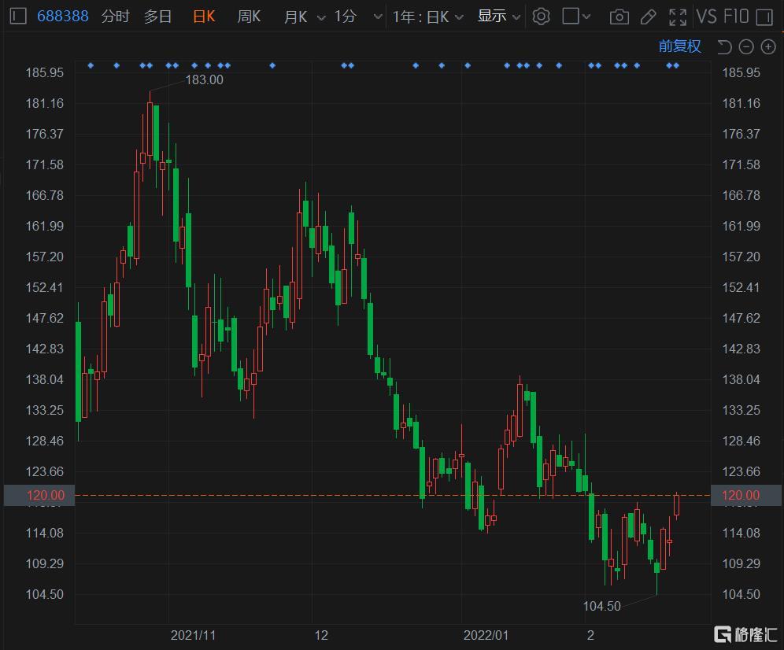784x650 pixels.
Task: Click the first blue diamond event marker
Action: (x=91, y=65)
